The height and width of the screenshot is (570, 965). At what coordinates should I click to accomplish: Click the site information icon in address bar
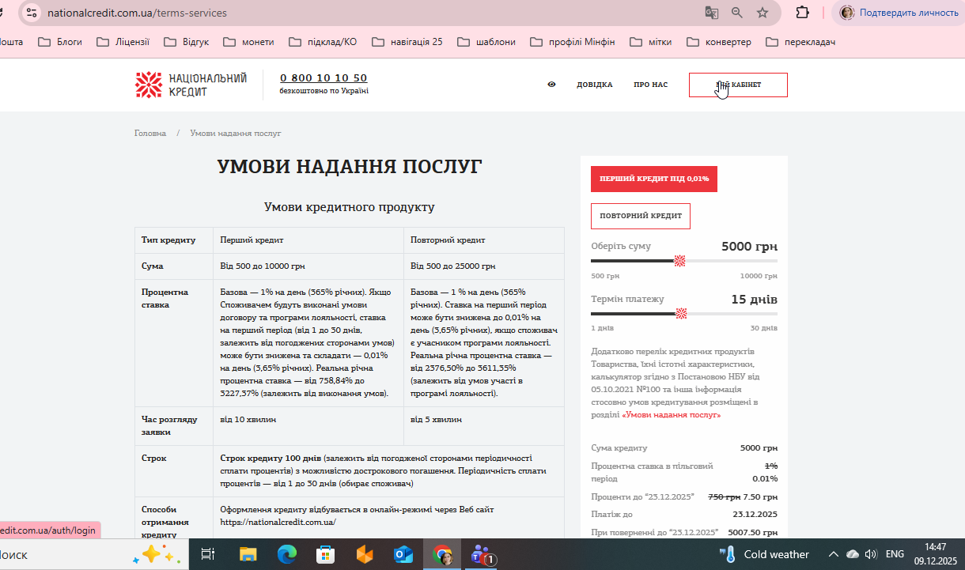coord(32,13)
